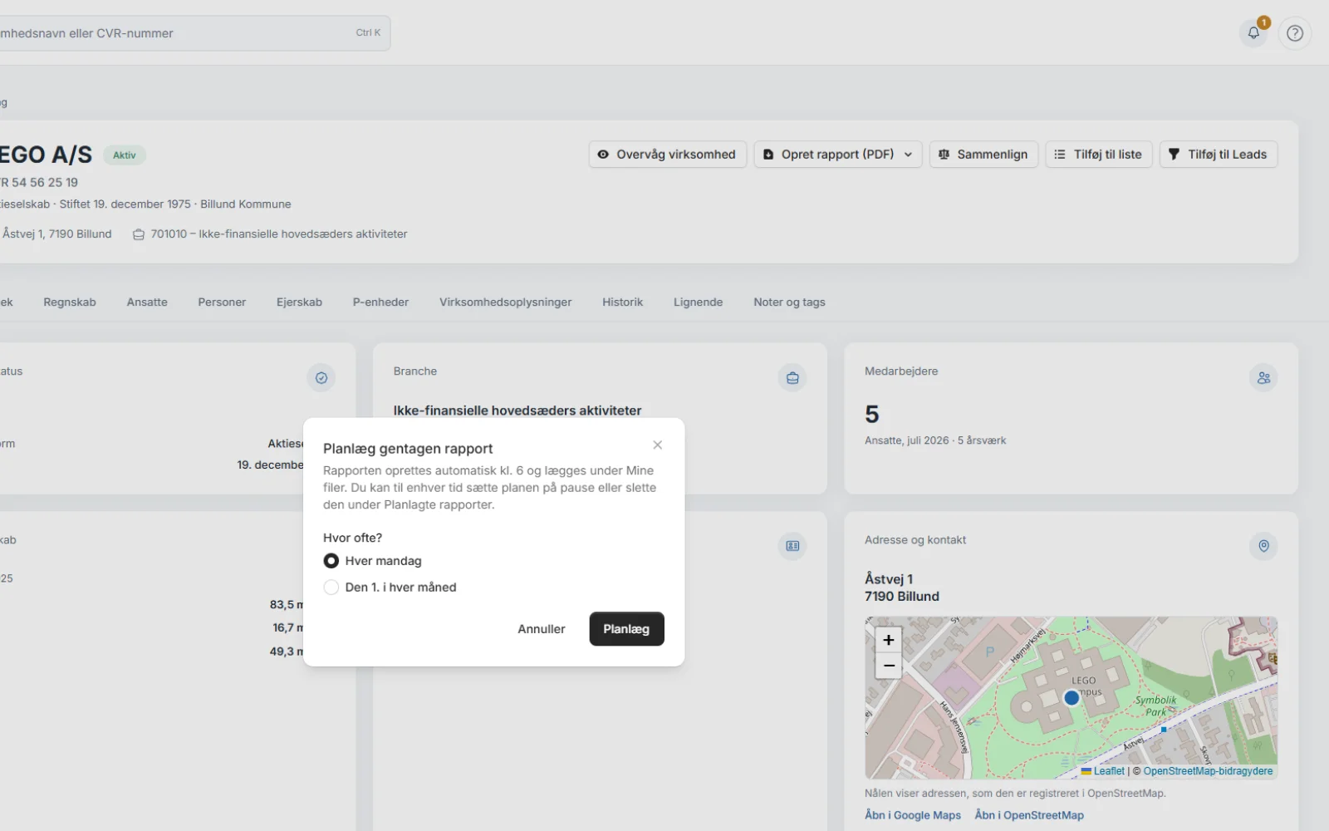1329x831 pixels.
Task: Zoom in on the map
Action: (888, 640)
